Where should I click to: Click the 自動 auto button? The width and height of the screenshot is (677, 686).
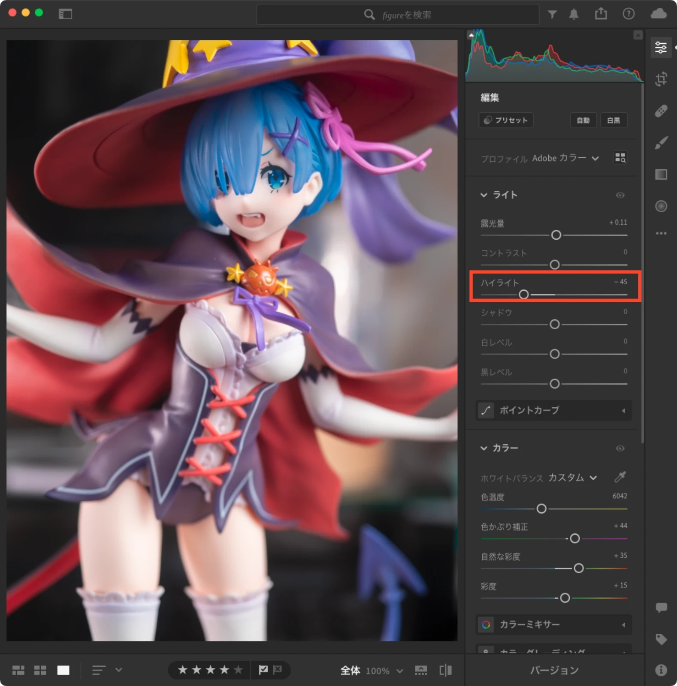tap(583, 120)
